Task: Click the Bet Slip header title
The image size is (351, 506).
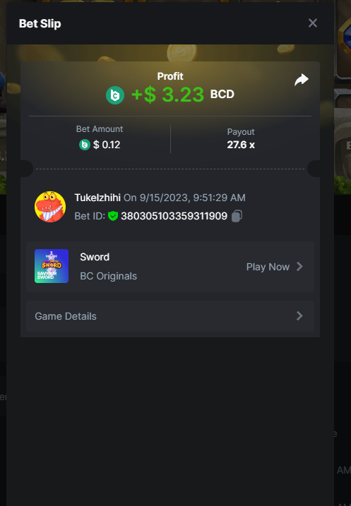Action: [40, 23]
